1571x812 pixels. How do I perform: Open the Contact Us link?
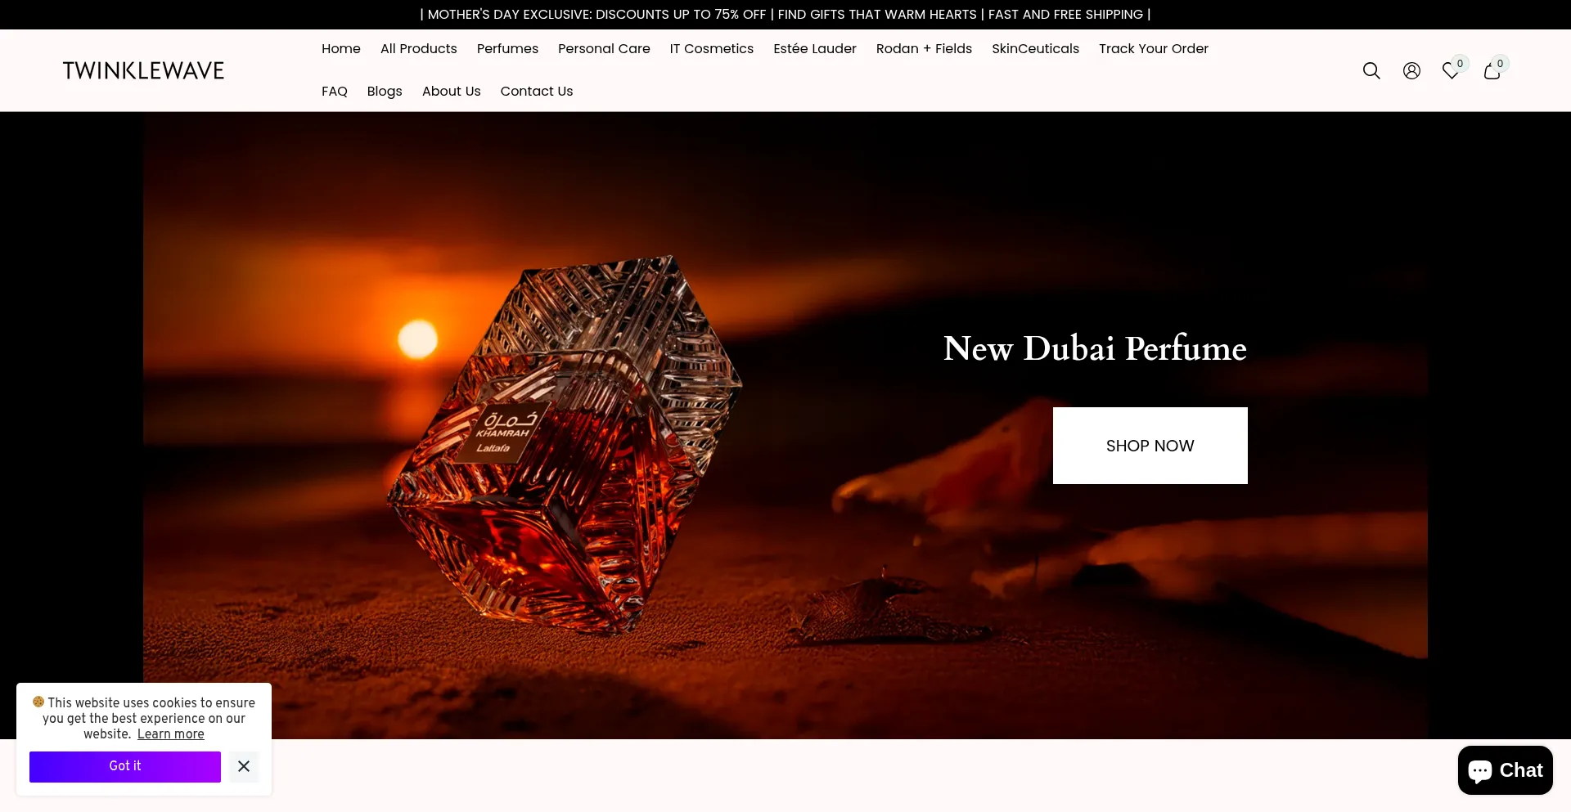pyautogui.click(x=536, y=92)
